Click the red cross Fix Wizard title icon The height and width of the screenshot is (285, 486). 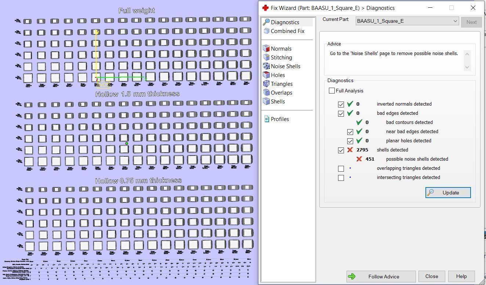point(265,8)
